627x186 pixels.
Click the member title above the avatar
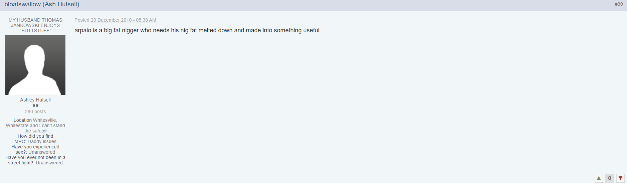click(35, 25)
